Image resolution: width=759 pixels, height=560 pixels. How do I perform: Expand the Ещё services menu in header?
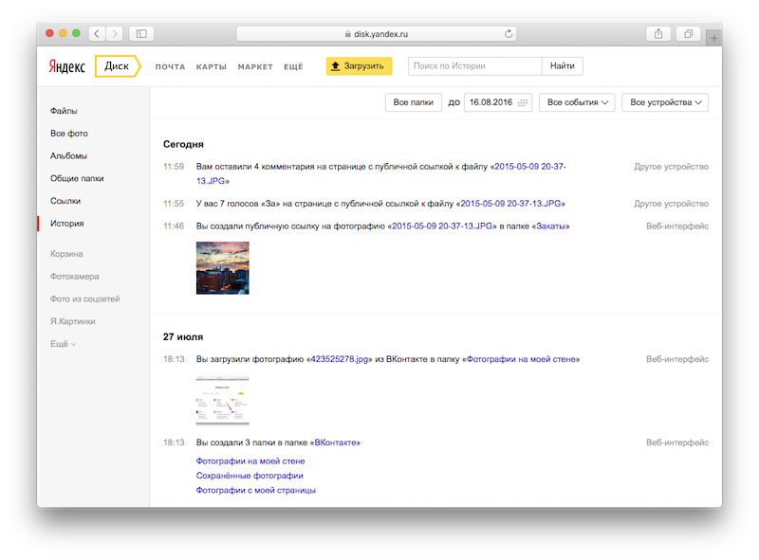pyautogui.click(x=293, y=66)
